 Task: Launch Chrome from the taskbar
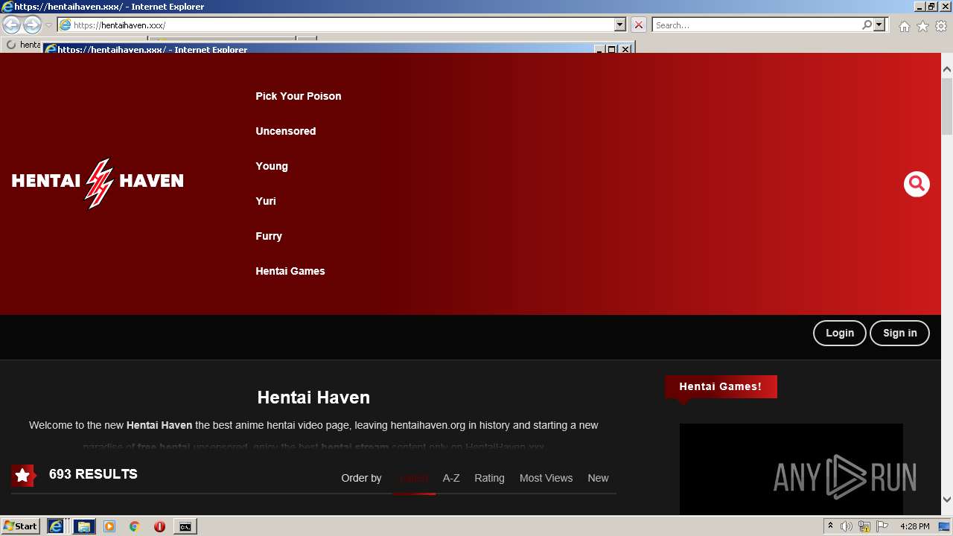tap(135, 526)
